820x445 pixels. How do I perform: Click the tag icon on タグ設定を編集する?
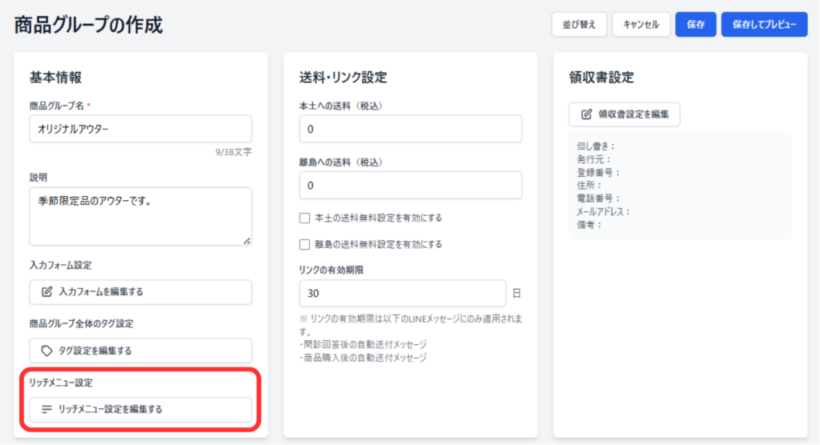[x=47, y=351]
